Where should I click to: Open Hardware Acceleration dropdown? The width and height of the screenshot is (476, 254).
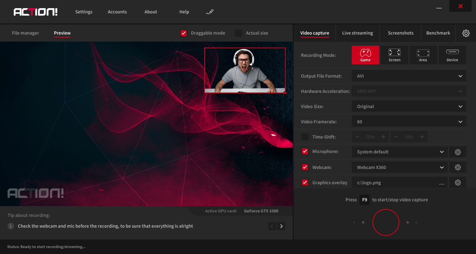click(409, 91)
